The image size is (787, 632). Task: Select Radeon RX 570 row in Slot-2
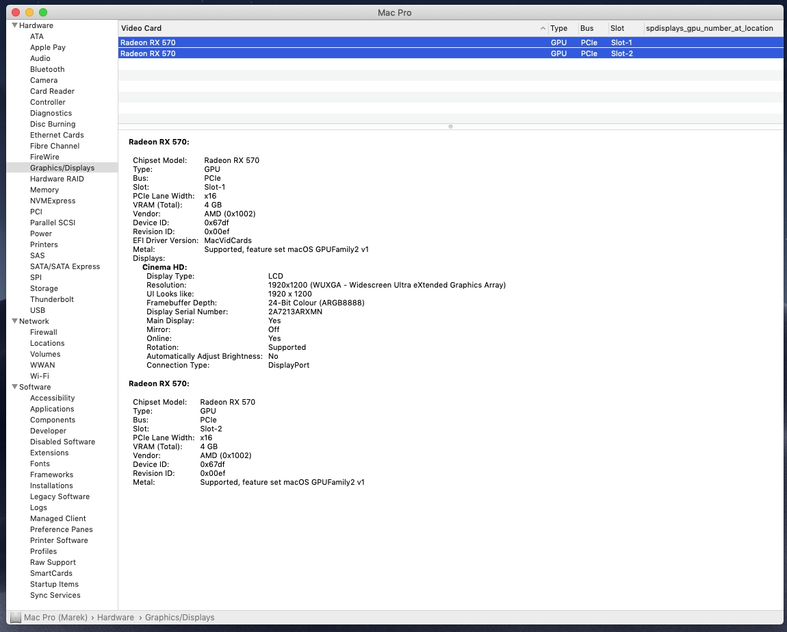[450, 53]
